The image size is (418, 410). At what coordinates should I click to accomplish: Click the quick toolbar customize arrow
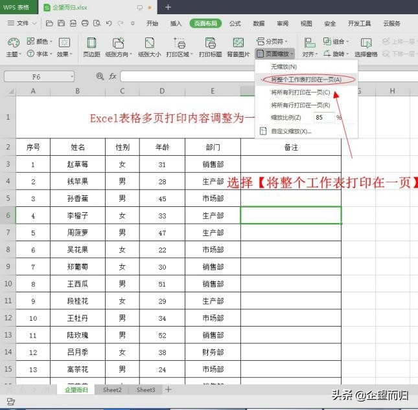tap(132, 23)
